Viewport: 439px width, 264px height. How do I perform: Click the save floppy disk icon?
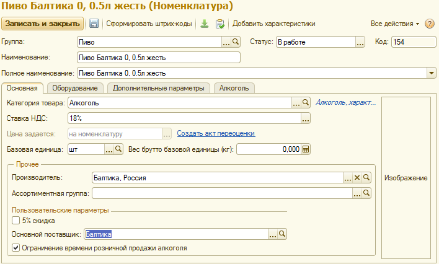(x=94, y=24)
